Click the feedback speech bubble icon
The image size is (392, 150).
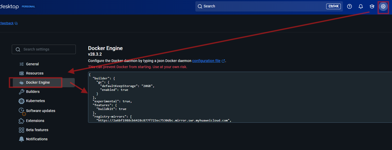coord(16,23)
